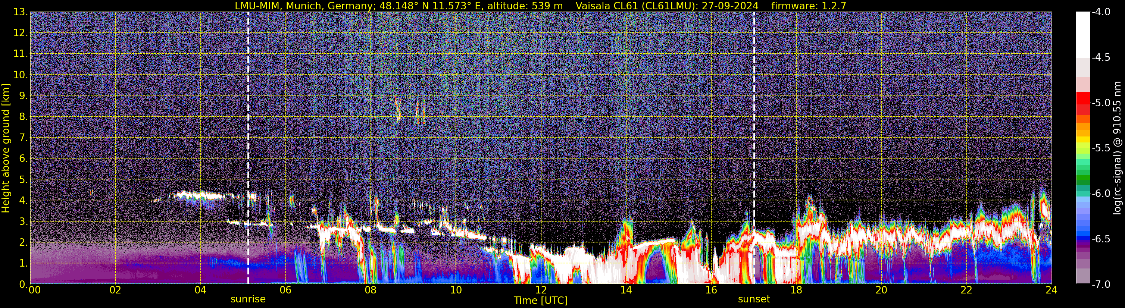Image resolution: width=1125 pixels, height=308 pixels.
Task: Click the 'sunrise' label below the time axis
Action: [248, 299]
